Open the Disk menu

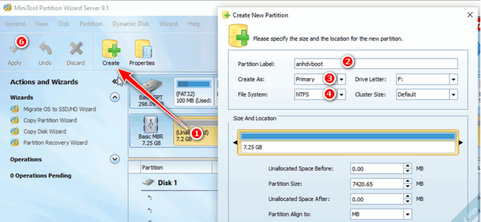(x=64, y=24)
